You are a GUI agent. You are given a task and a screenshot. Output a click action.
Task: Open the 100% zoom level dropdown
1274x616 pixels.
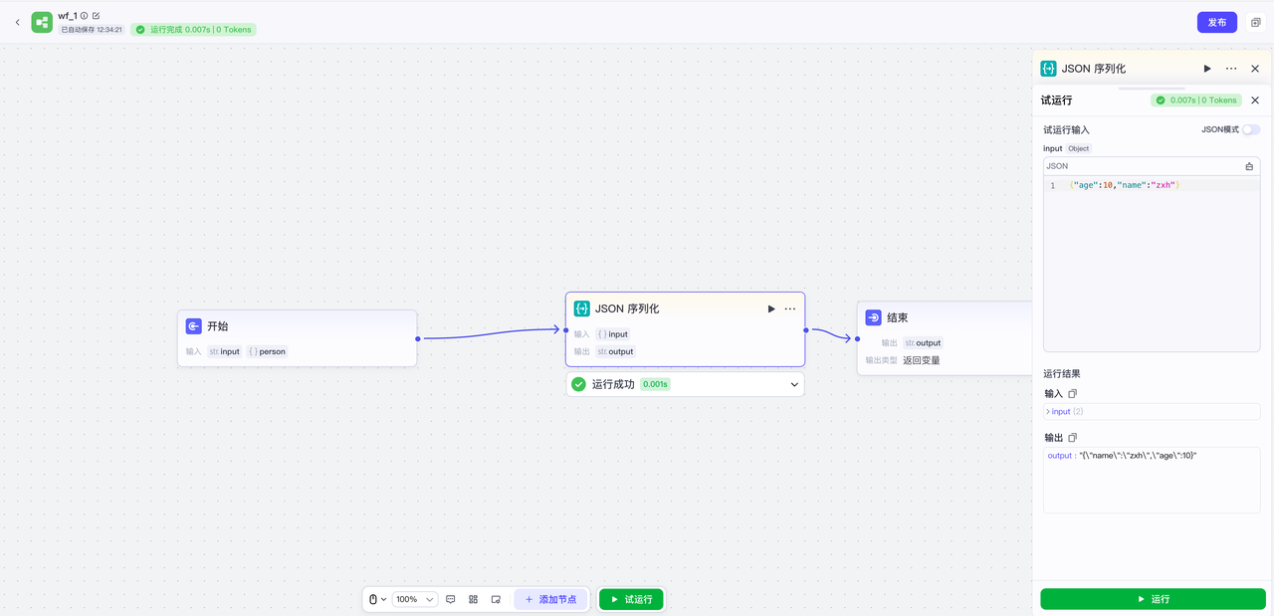[416, 599]
